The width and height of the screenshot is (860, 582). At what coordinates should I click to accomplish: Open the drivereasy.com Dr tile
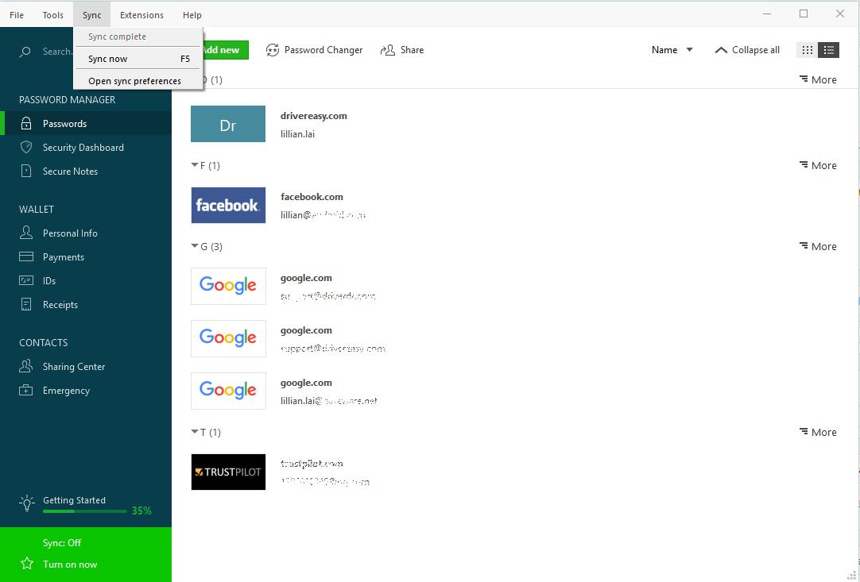point(228,124)
